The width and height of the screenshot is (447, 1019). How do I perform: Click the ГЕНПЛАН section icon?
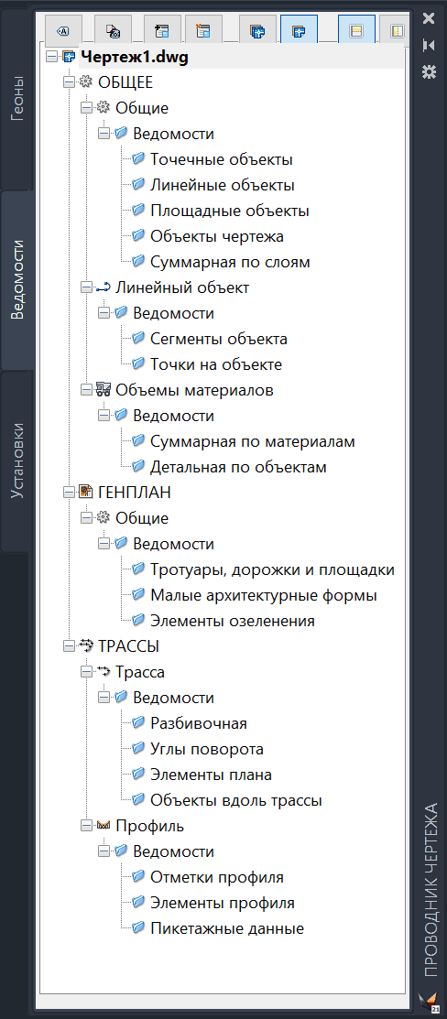[86, 493]
